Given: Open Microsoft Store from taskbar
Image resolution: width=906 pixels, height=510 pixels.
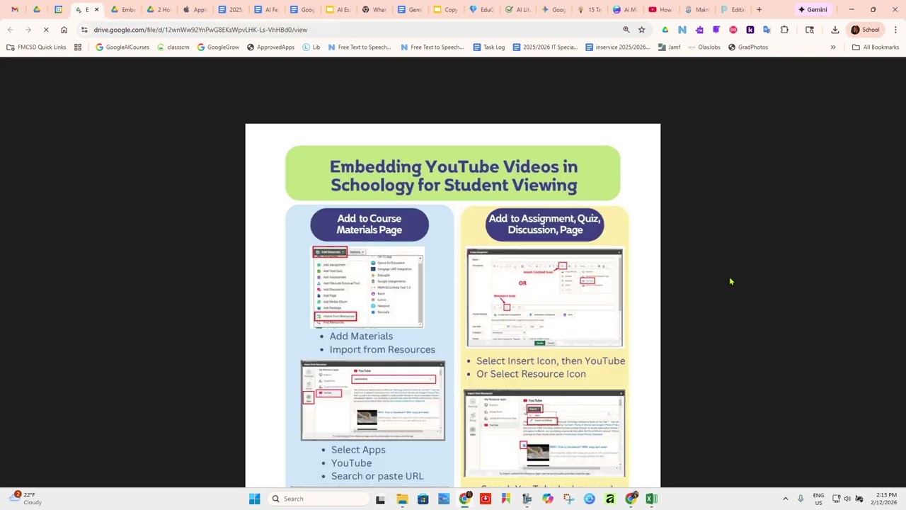Looking at the screenshot, I should [423, 499].
